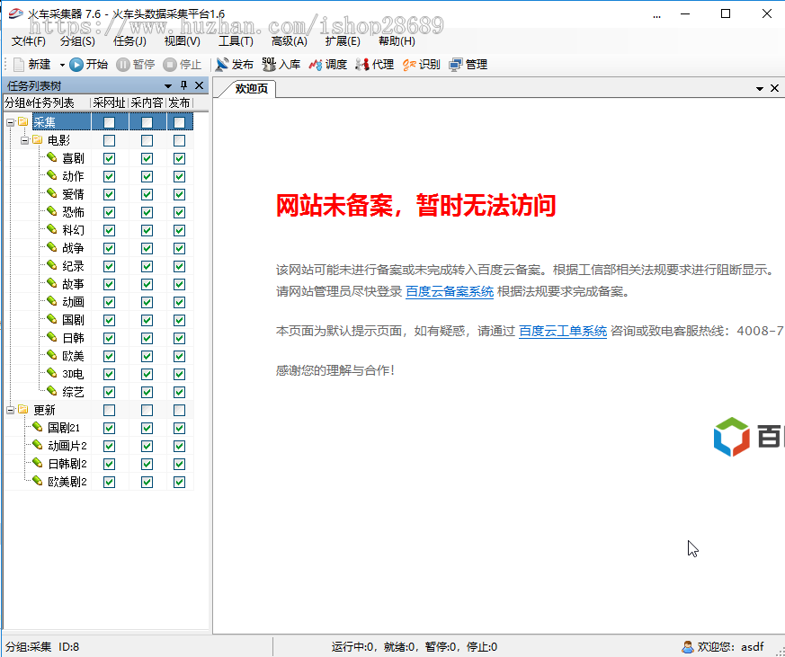Click the 新建 (New) toolbar icon
This screenshot has width=785, height=657.
point(19,65)
